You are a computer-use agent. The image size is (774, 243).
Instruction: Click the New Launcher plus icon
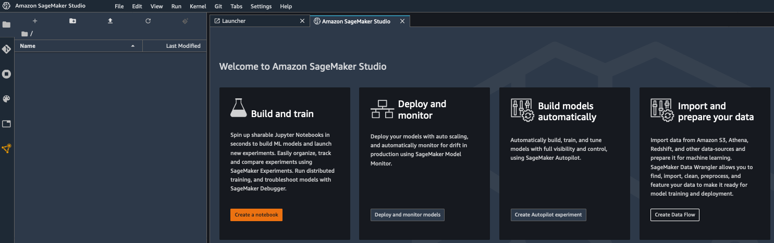point(35,21)
